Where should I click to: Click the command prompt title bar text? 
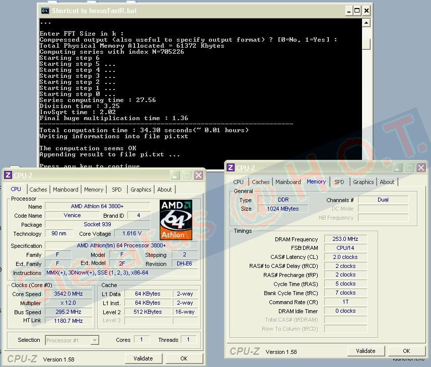[94, 11]
